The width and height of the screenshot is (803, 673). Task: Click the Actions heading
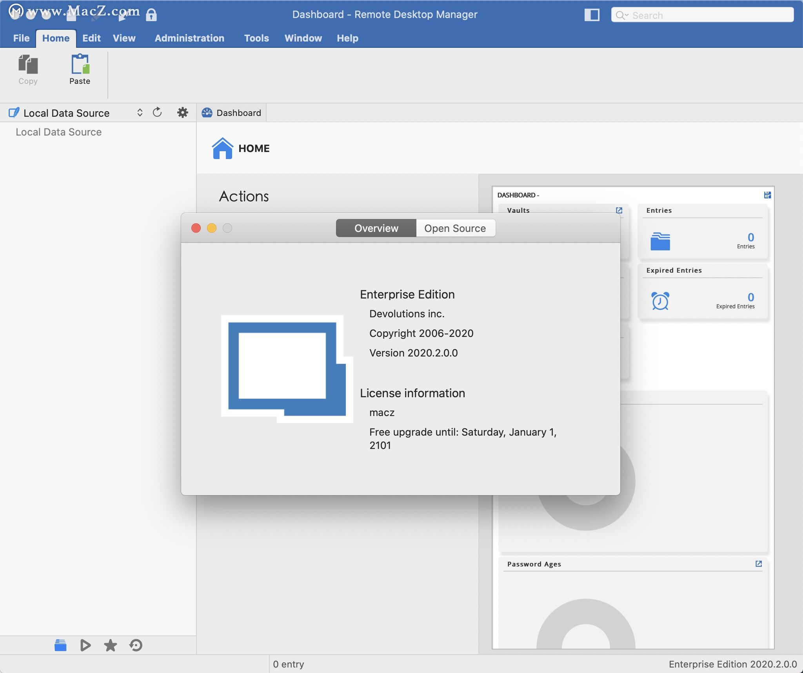tap(244, 196)
